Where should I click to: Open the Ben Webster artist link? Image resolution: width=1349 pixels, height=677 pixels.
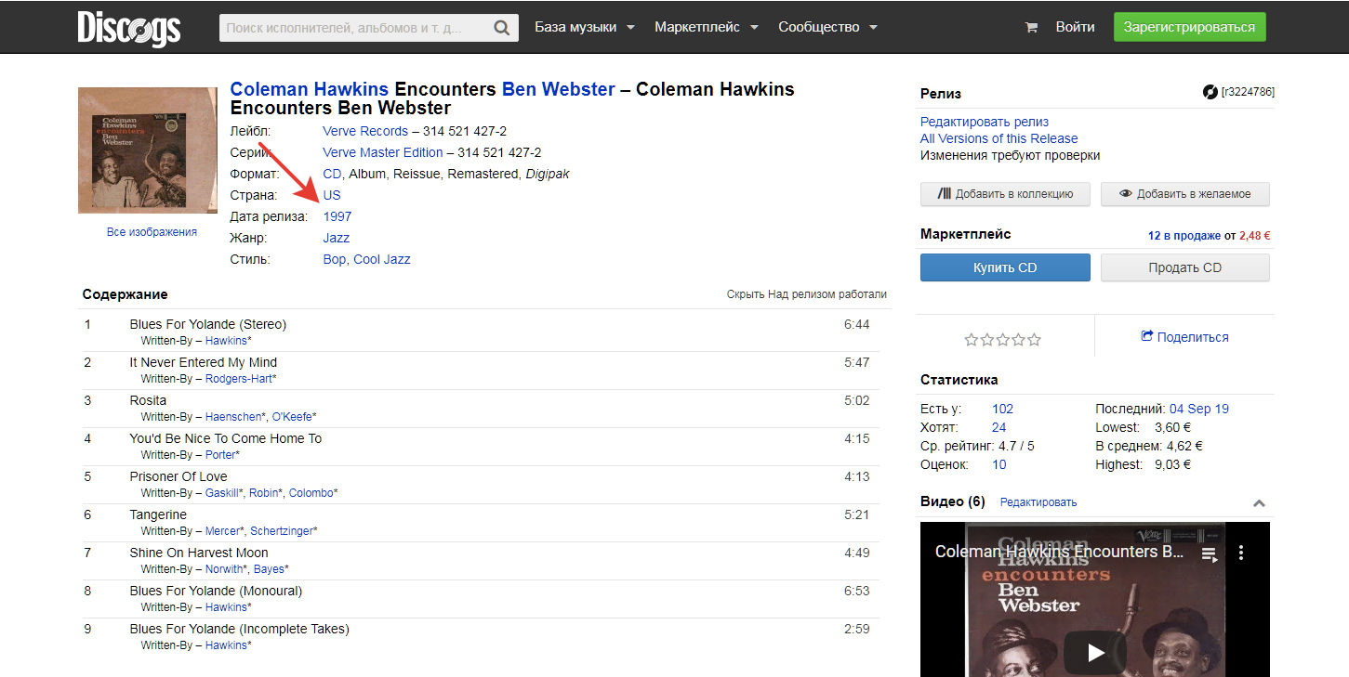[x=559, y=89]
